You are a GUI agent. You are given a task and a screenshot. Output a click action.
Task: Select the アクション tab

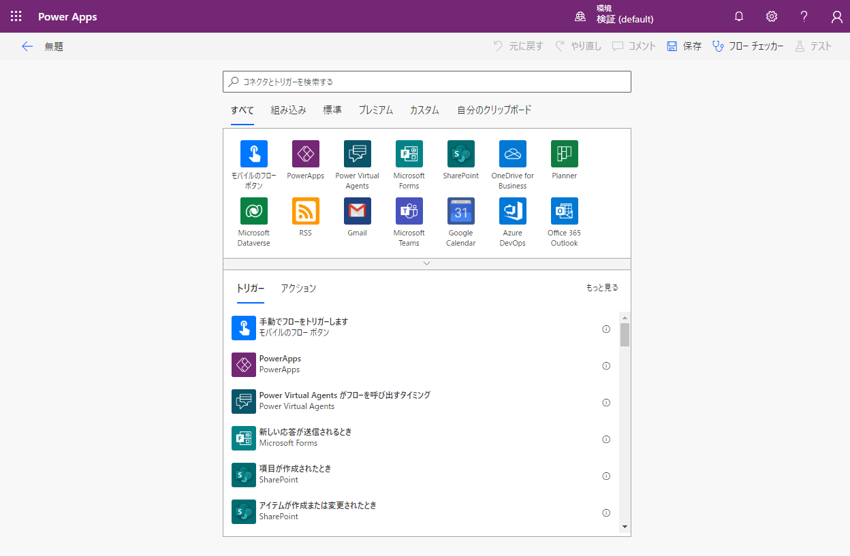(298, 288)
